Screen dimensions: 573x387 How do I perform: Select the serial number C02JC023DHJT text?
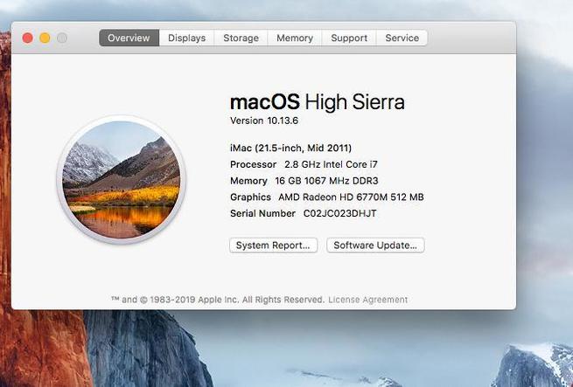(x=339, y=213)
